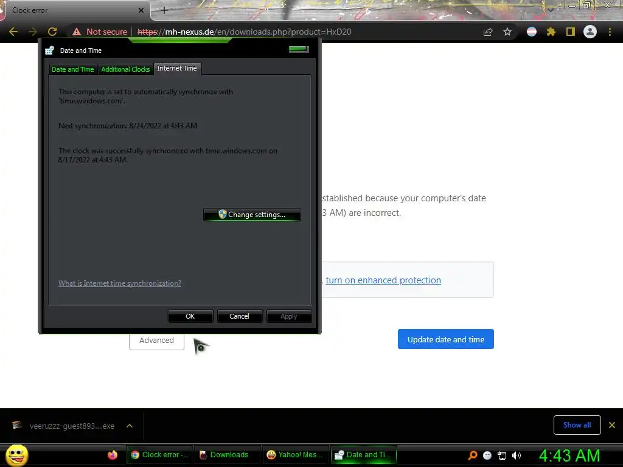Image resolution: width=623 pixels, height=467 pixels.
Task: Show all downloads
Action: click(x=577, y=425)
